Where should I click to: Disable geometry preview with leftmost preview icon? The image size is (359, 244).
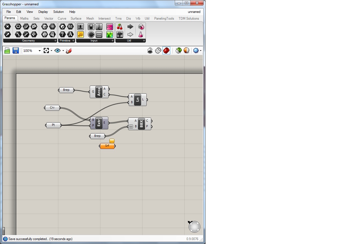150,50
